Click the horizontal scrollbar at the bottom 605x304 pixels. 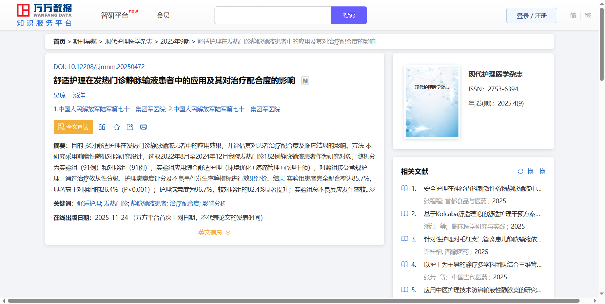pyautogui.click(x=293, y=301)
